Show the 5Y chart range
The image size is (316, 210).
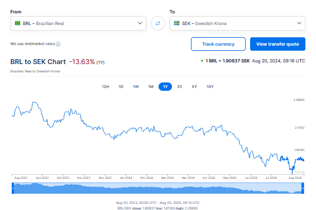point(194,87)
